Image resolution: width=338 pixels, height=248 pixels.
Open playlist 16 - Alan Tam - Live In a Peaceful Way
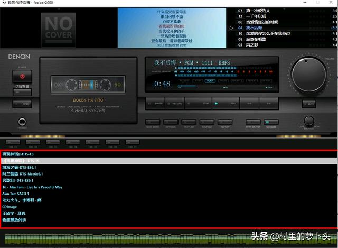click(169, 187)
